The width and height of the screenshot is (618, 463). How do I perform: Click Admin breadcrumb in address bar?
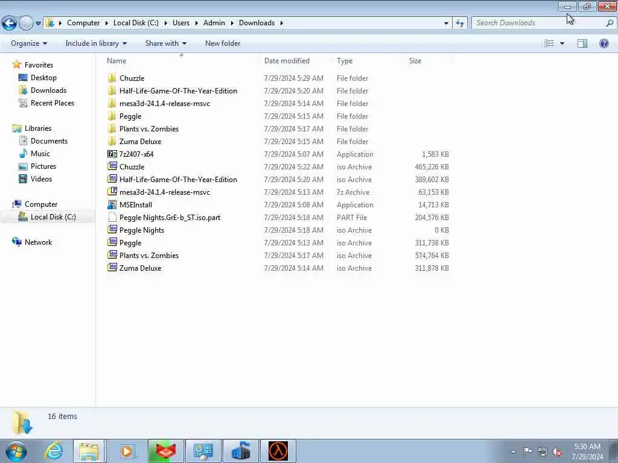[x=214, y=23]
